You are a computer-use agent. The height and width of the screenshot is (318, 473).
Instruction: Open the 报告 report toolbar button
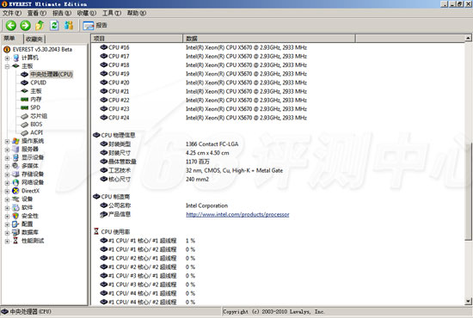[95, 26]
